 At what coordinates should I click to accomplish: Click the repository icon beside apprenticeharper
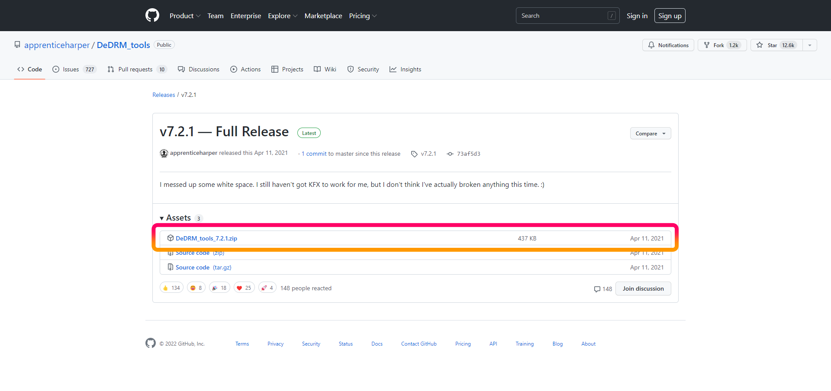coord(17,45)
